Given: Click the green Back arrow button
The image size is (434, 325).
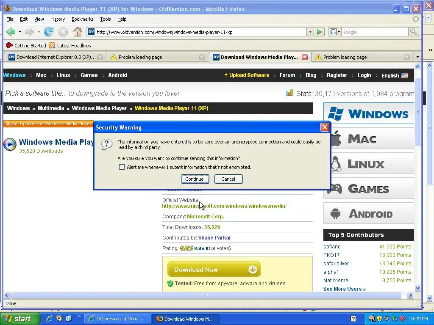Looking at the screenshot, I should click(11, 32).
